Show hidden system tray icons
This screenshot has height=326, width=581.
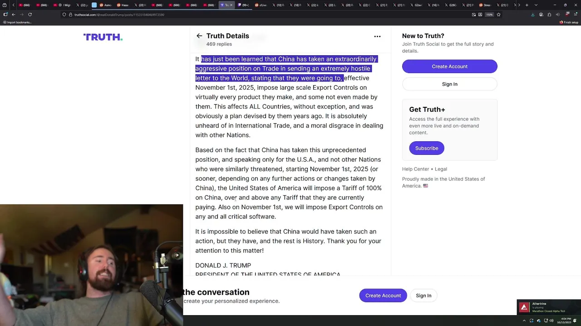(x=524, y=321)
